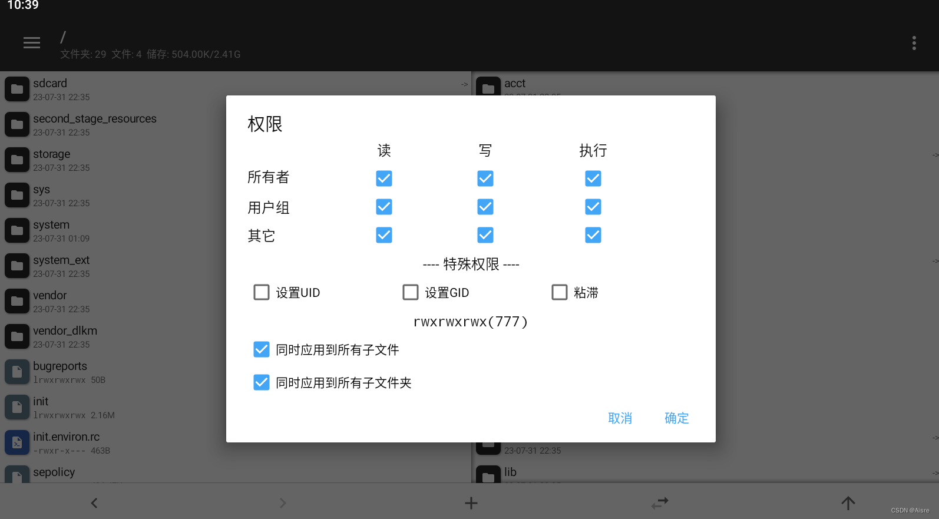Screen dimensions: 939x519
Task: Click the system_ext folder icon
Action: (x=17, y=266)
